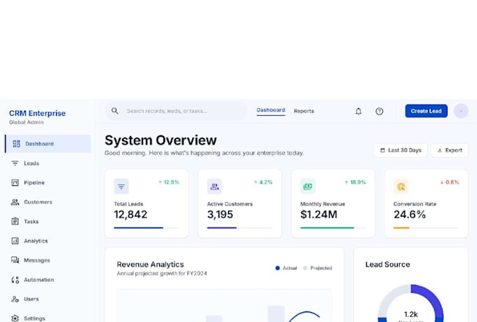Open the Last 30 Days date filter
The width and height of the screenshot is (477, 322).
point(401,150)
